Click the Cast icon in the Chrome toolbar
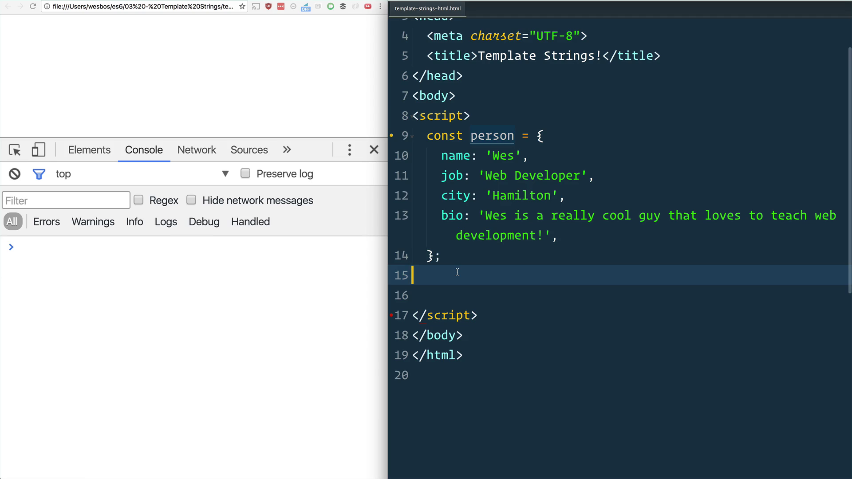The height and width of the screenshot is (479, 852). point(256,6)
